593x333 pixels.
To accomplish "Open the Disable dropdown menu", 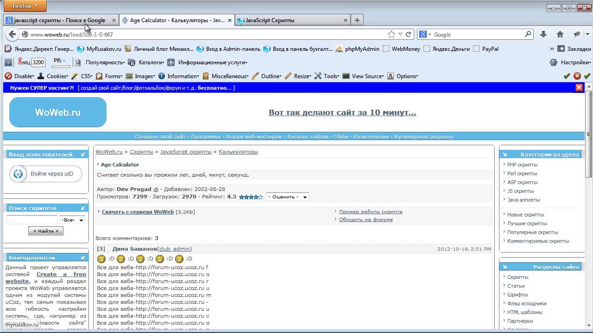I will 19,76.
